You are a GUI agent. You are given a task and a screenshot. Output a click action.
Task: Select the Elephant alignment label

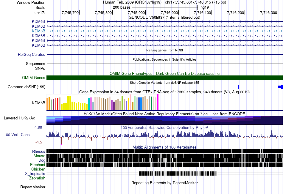tap(38, 165)
